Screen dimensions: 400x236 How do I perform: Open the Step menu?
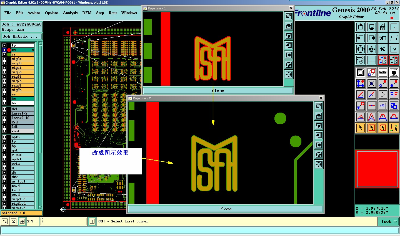[x=100, y=13]
